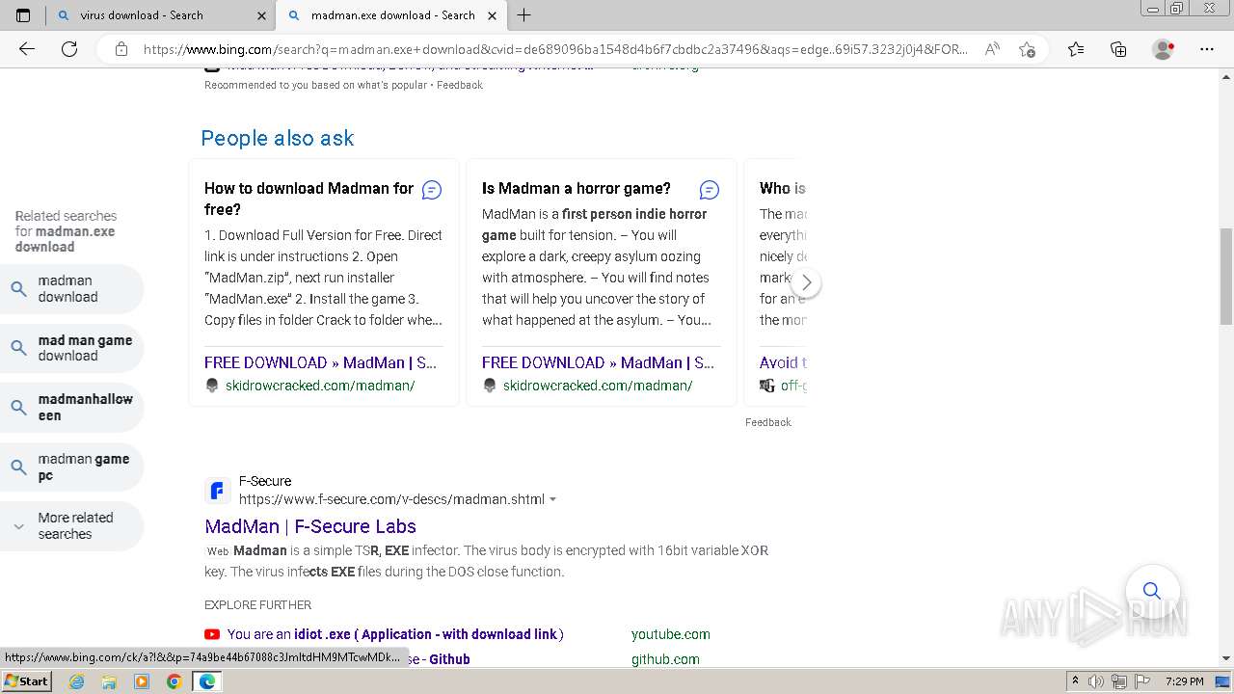Click the browser back arrow

click(x=27, y=49)
